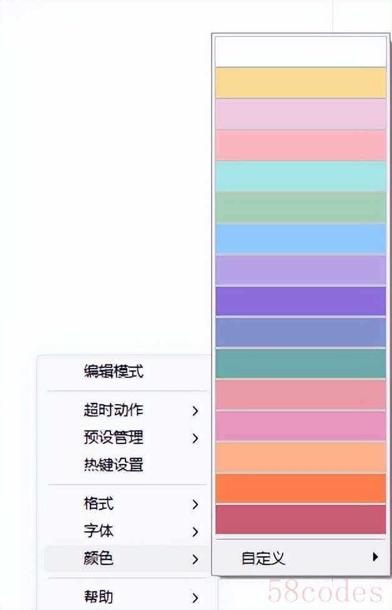Choose the deep purple color swatch
This screenshot has width=392, height=610.
point(300,301)
